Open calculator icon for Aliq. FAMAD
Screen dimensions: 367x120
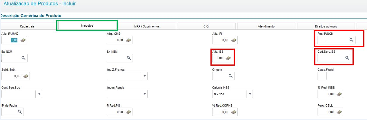pyautogui.click(x=23, y=40)
